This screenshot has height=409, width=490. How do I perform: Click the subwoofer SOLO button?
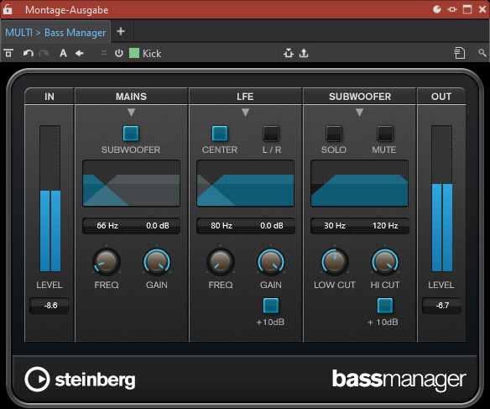click(334, 134)
